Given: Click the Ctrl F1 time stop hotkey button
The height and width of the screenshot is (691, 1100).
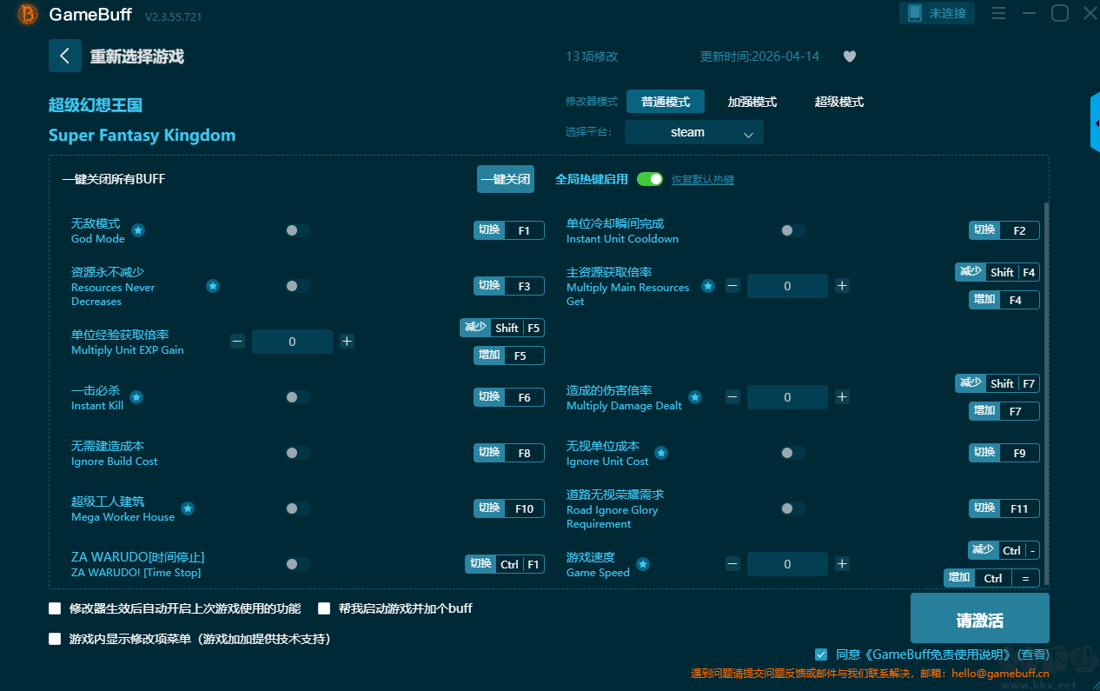Looking at the screenshot, I should (505, 564).
